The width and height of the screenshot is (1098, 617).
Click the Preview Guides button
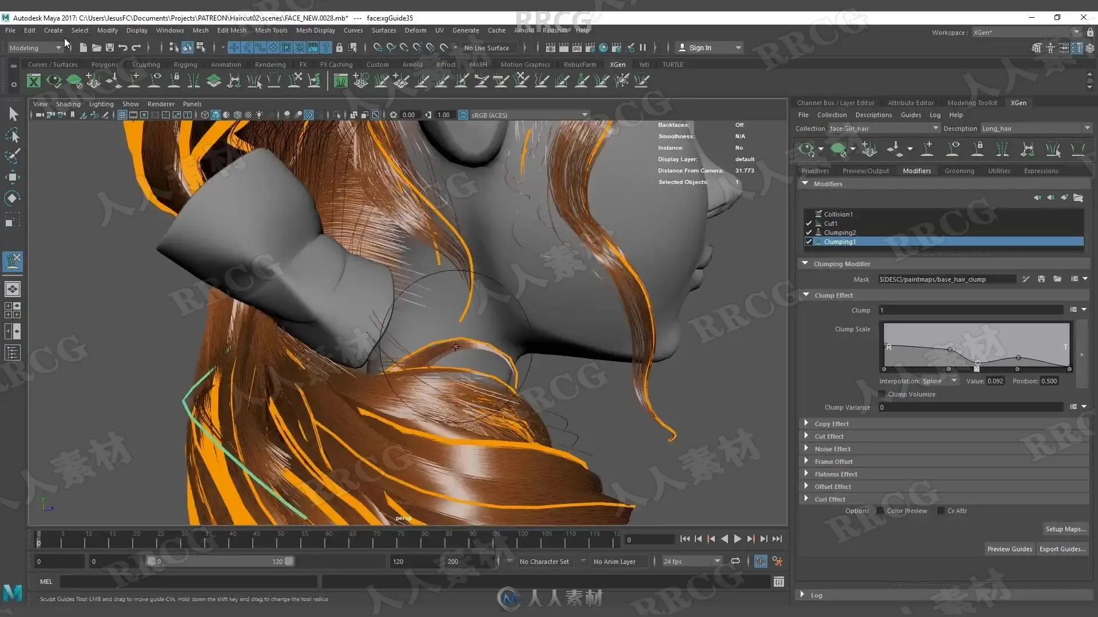[x=1009, y=549]
